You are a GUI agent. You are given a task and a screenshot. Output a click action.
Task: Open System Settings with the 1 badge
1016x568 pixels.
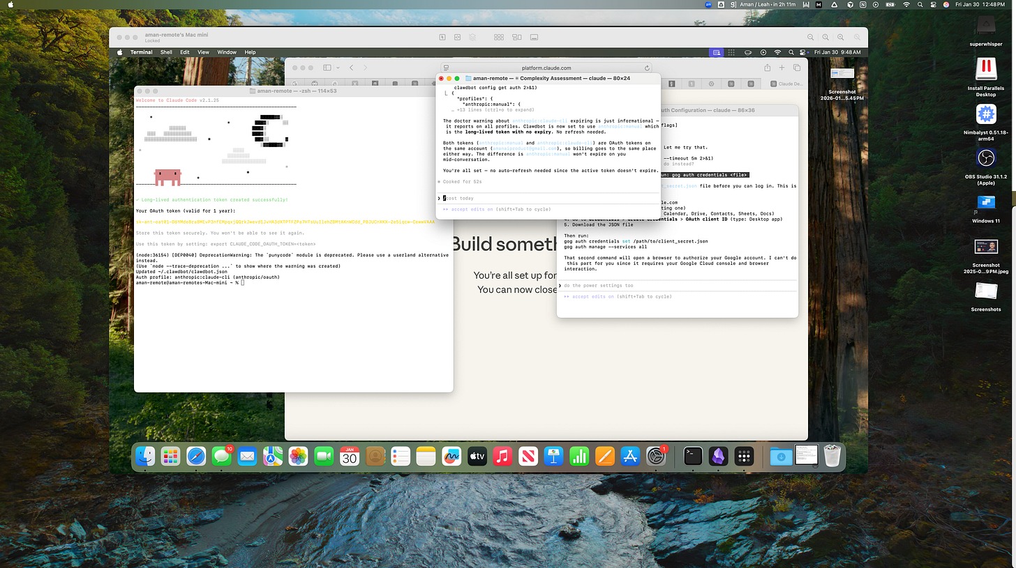656,456
